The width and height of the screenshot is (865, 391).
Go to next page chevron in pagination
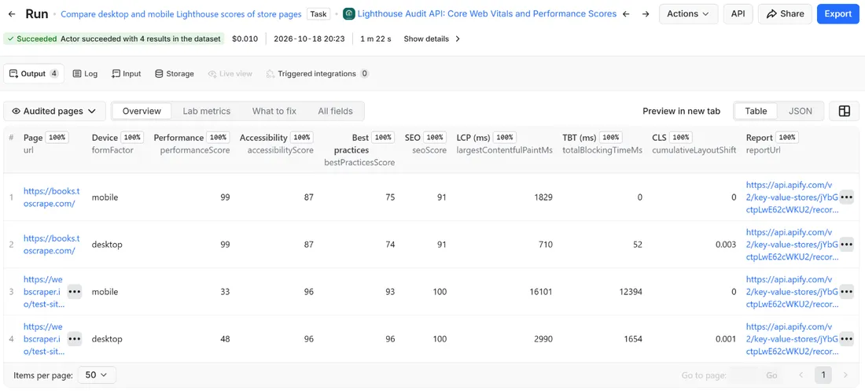tap(845, 375)
